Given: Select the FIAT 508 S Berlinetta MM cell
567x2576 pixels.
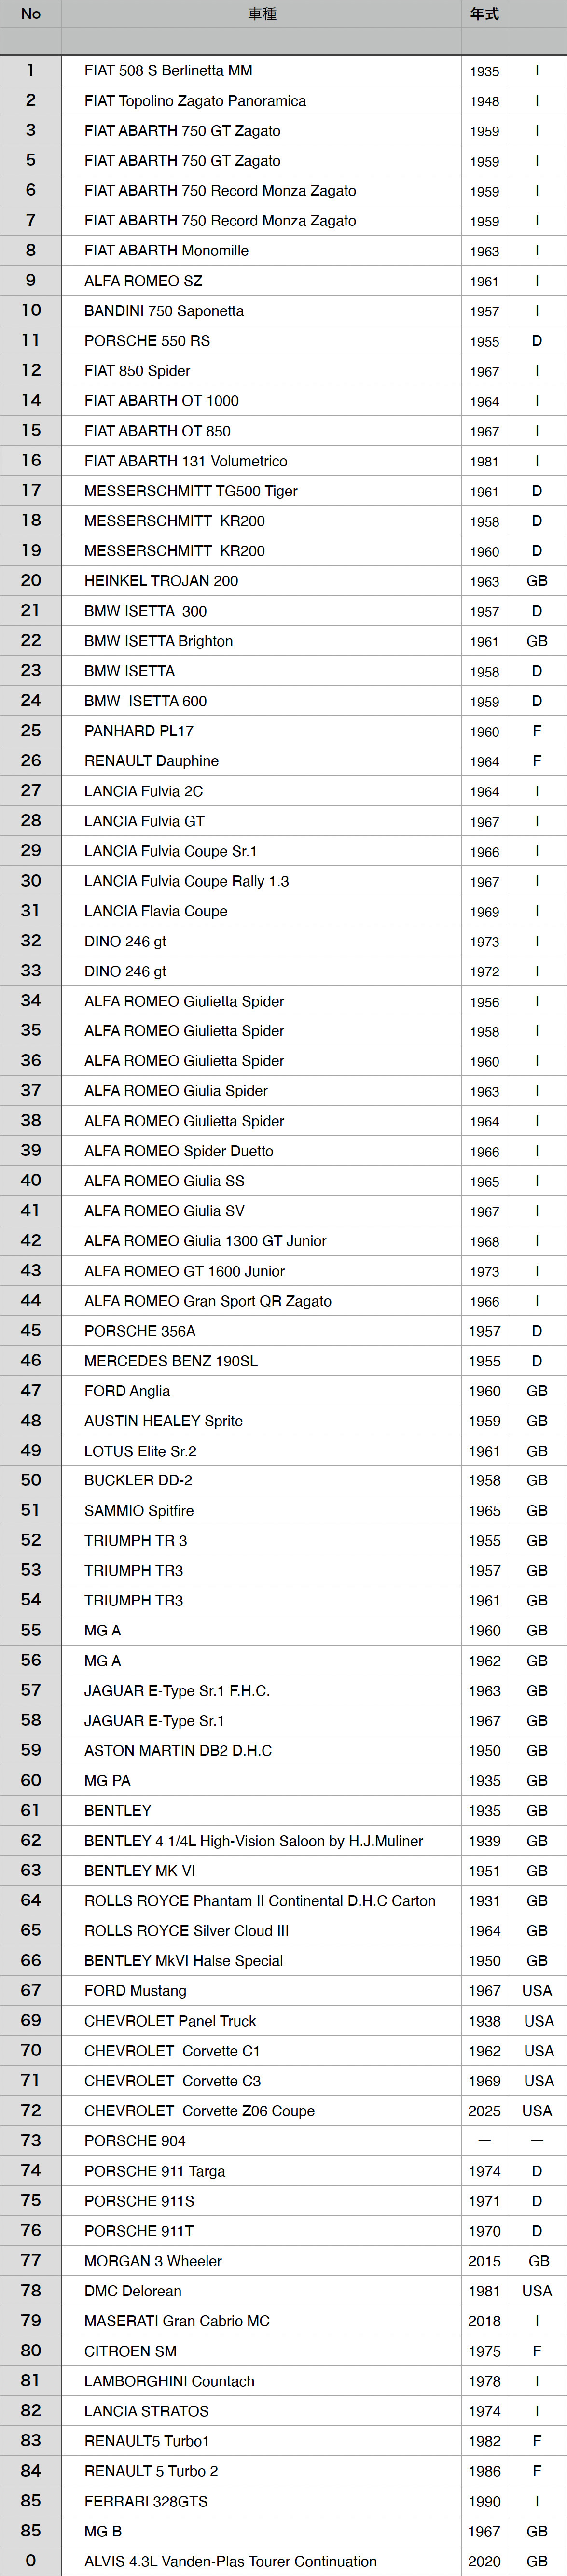Looking at the screenshot, I should tap(168, 71).
